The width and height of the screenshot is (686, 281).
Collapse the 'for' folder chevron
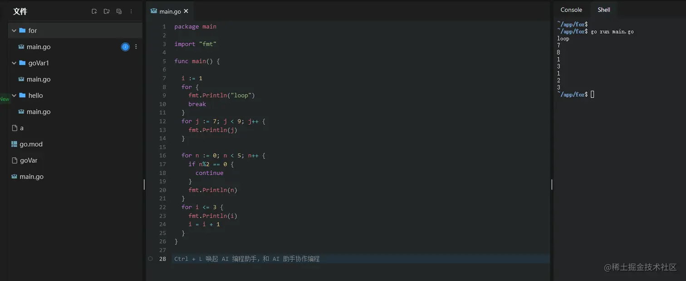(14, 30)
